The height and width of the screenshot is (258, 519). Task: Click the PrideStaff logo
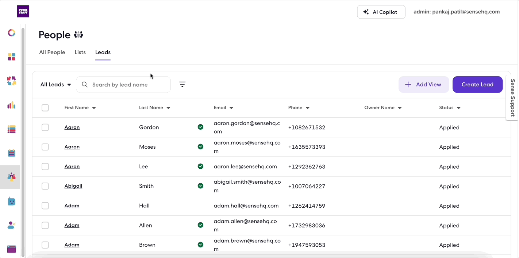pos(23,11)
